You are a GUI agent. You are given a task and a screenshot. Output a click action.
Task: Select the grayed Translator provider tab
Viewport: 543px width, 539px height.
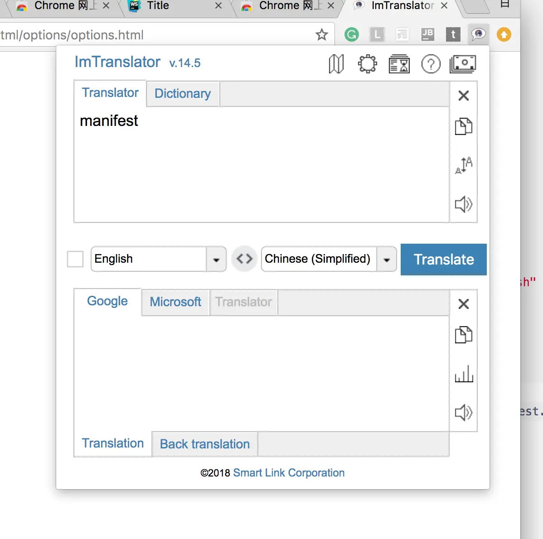tap(243, 302)
